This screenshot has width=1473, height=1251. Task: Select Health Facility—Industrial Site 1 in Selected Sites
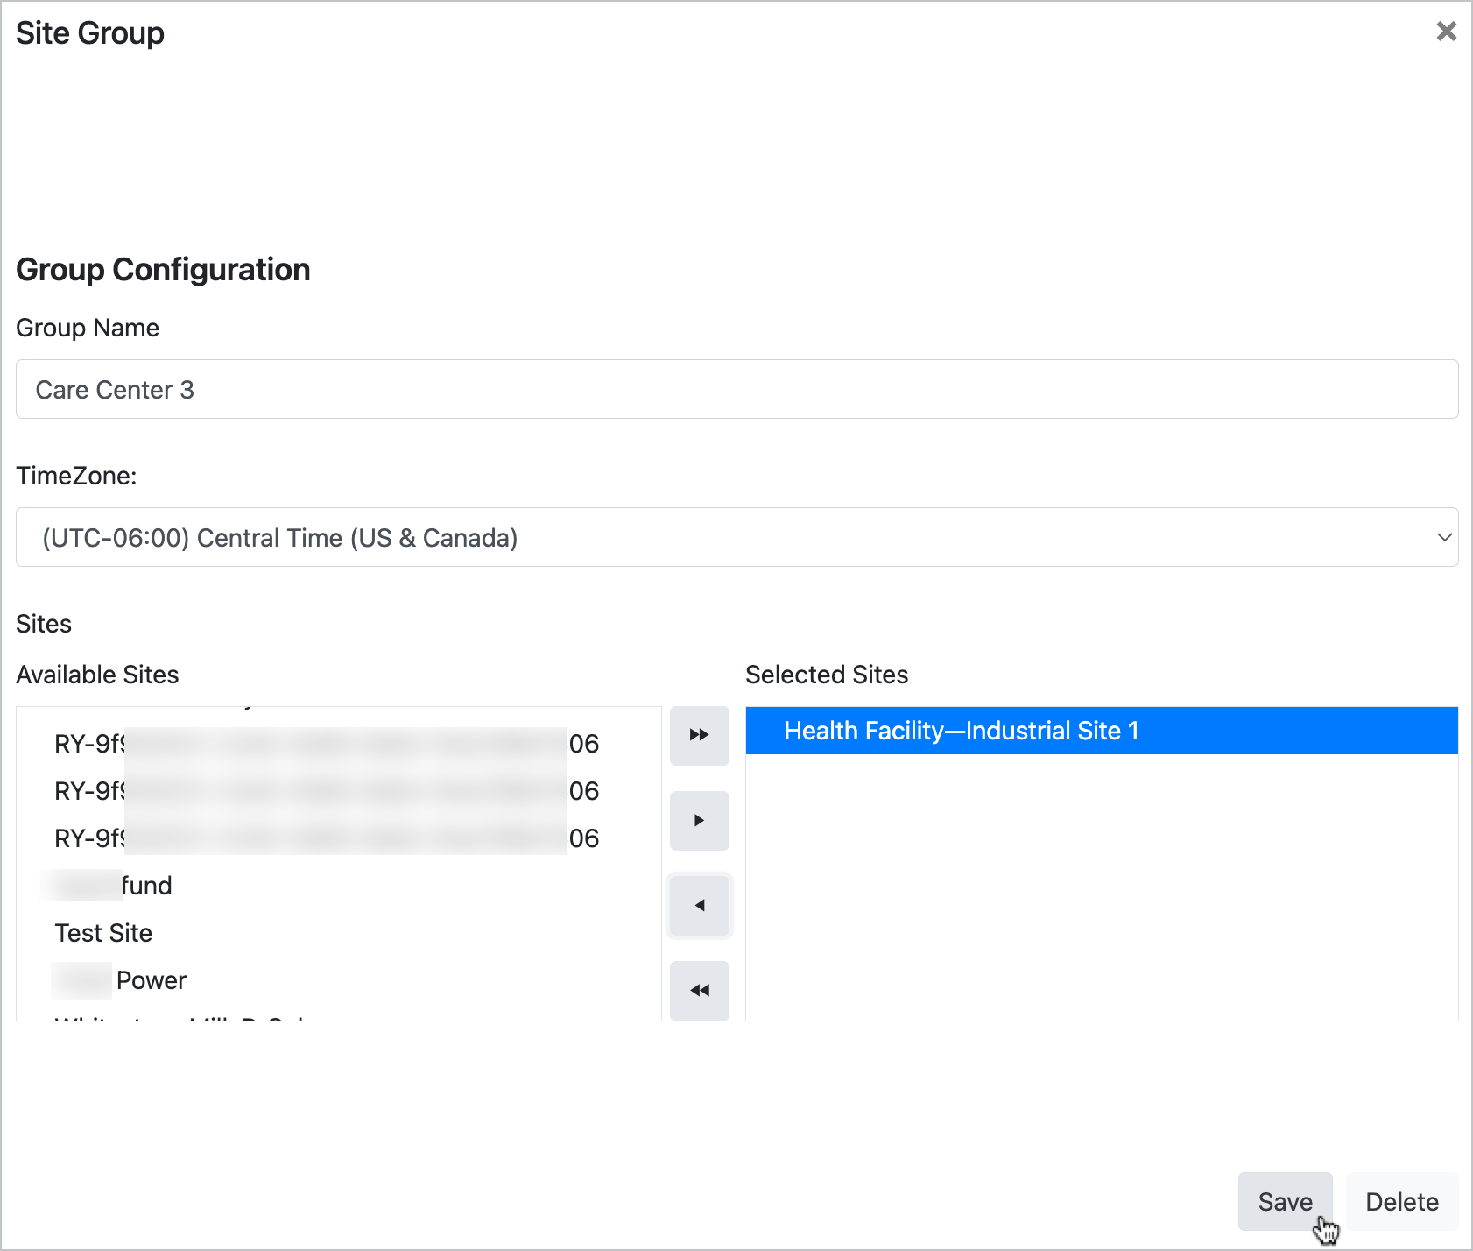point(961,731)
